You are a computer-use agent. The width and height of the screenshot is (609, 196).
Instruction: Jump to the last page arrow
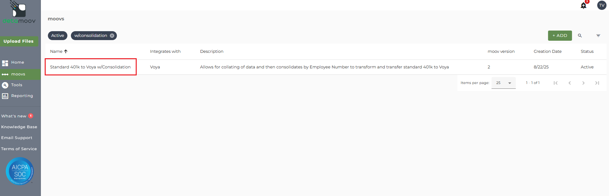pos(597,83)
